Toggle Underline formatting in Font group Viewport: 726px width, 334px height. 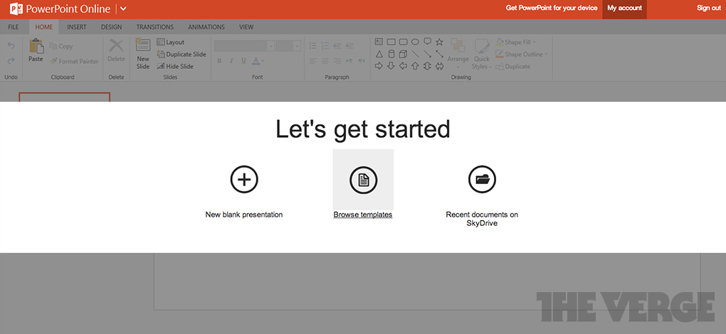pyautogui.click(x=243, y=61)
